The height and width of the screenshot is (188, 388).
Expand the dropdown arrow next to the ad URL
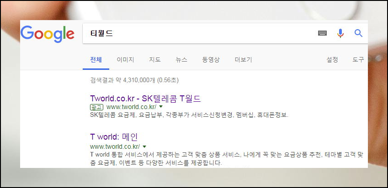(x=161, y=107)
